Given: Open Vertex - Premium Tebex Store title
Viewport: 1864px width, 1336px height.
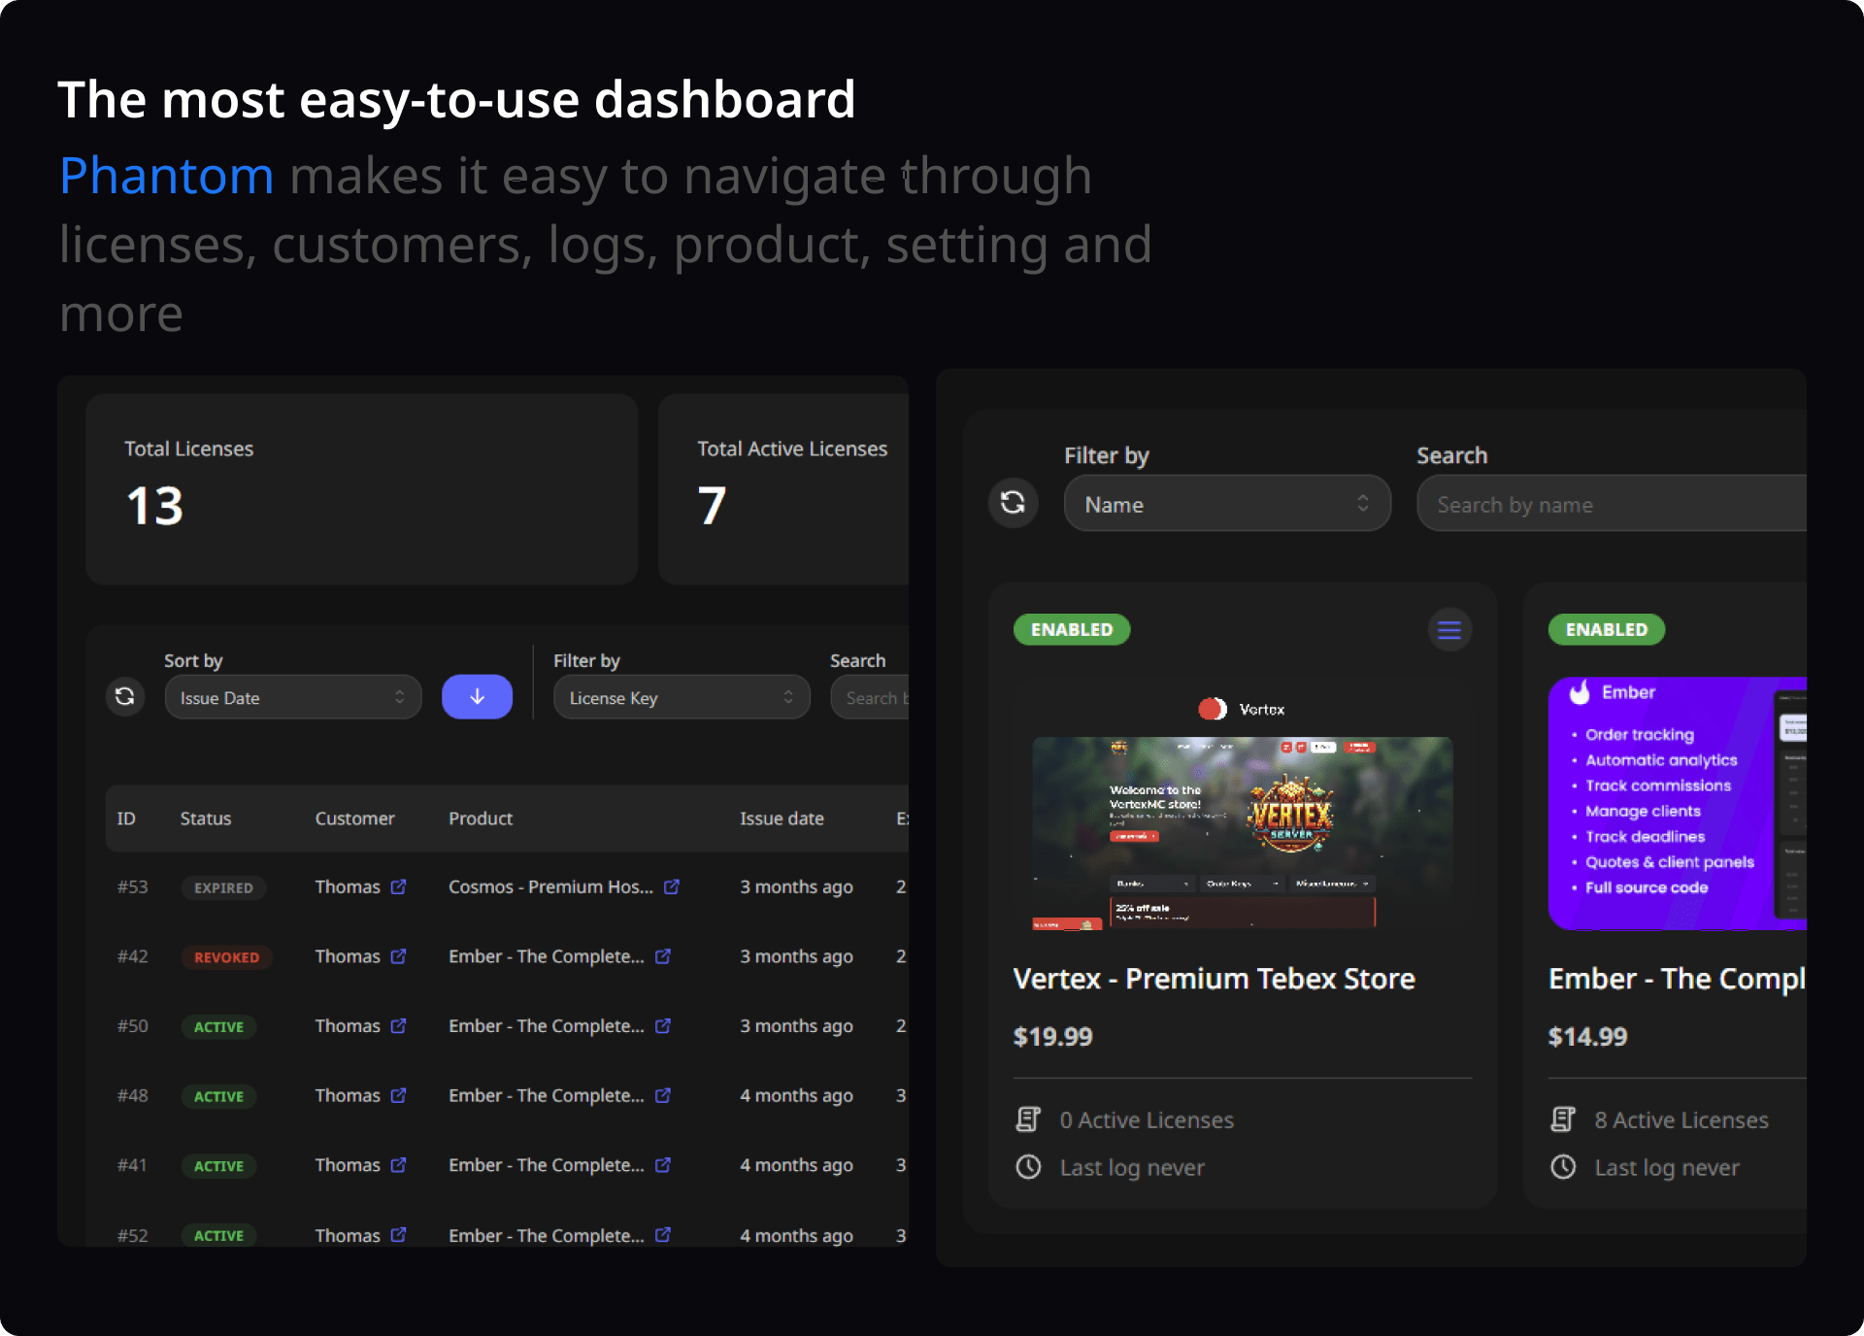Looking at the screenshot, I should point(1214,979).
